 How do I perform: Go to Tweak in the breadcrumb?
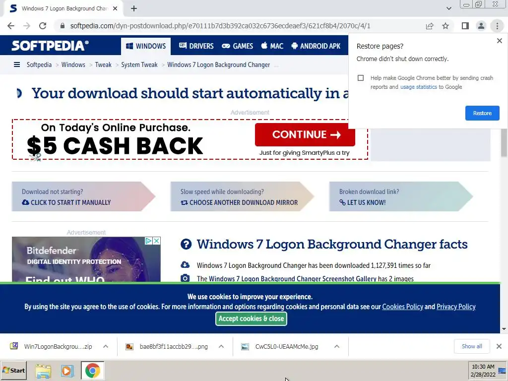tap(103, 65)
